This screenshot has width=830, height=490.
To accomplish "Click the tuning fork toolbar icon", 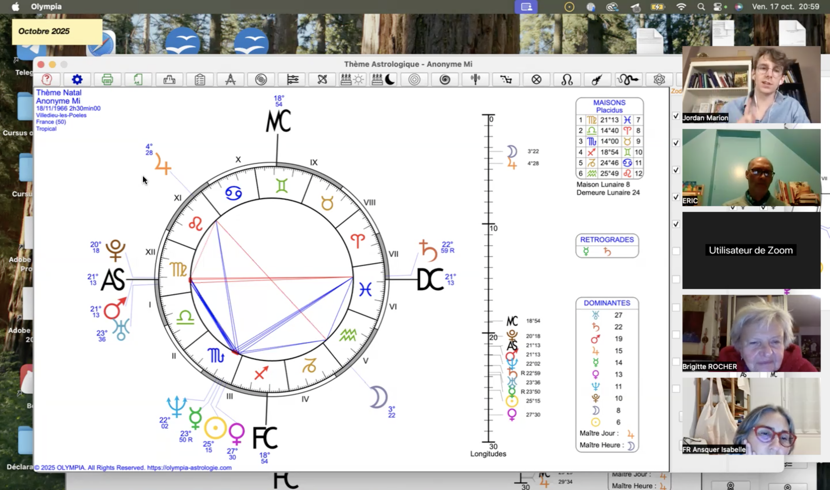I will point(475,79).
